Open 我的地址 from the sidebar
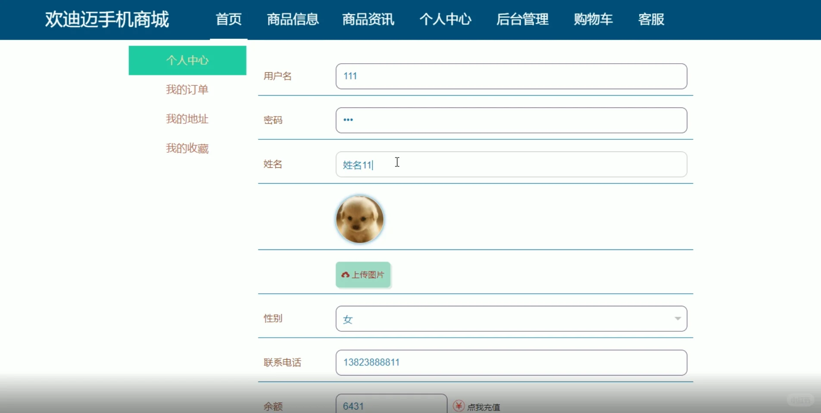Image resolution: width=821 pixels, height=413 pixels. (x=187, y=119)
